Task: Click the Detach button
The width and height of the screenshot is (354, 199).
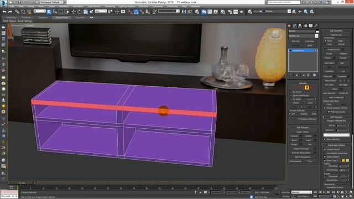Action: coord(343,58)
